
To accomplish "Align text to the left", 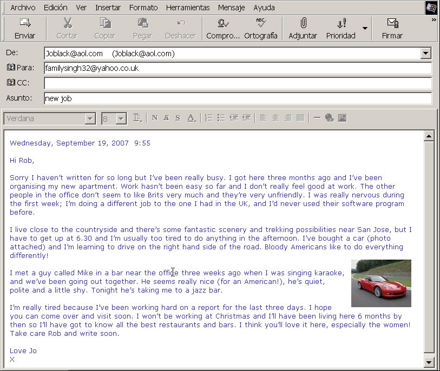I will 263,118.
